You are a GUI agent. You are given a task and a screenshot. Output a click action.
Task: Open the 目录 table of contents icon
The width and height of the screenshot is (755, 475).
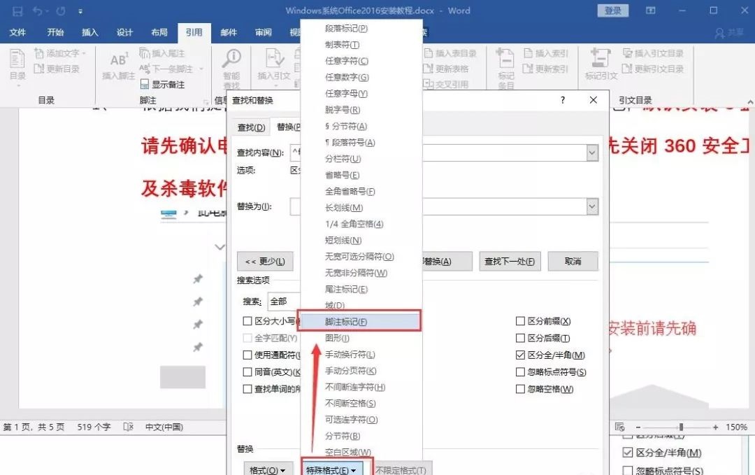coord(17,59)
